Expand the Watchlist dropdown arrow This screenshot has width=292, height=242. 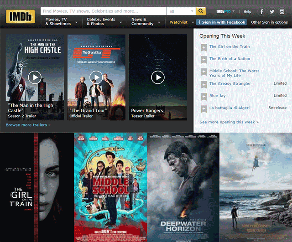click(x=193, y=22)
